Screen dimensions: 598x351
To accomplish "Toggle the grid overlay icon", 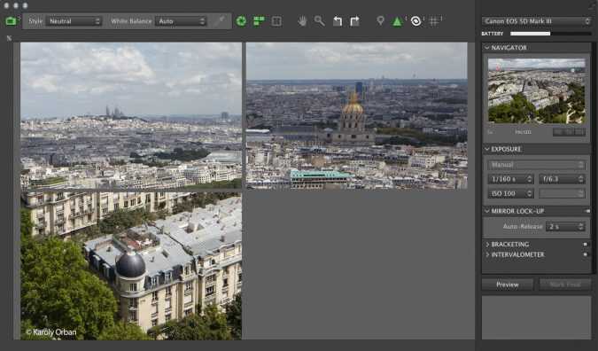I will click(x=433, y=21).
